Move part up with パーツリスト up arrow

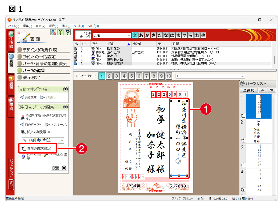[263, 90]
